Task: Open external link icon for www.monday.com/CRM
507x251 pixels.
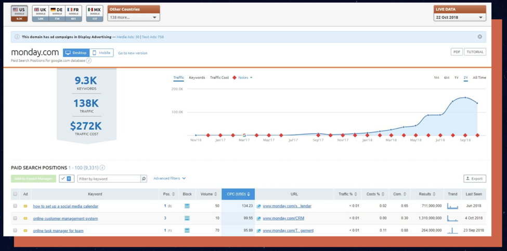Action: click(258, 218)
